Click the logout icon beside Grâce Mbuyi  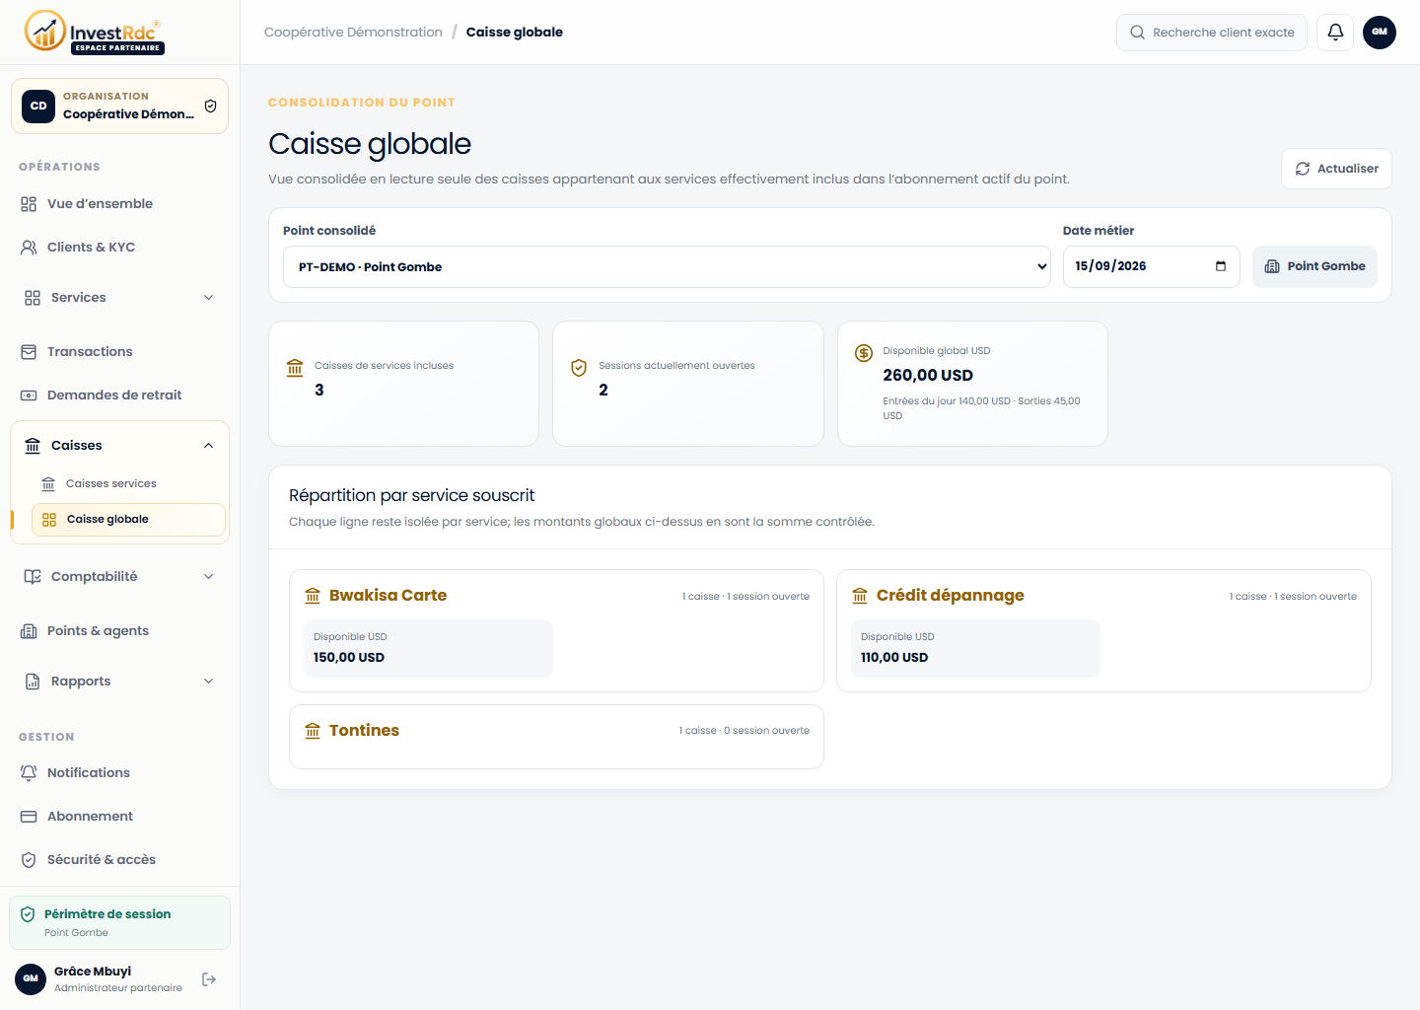pyautogui.click(x=209, y=979)
